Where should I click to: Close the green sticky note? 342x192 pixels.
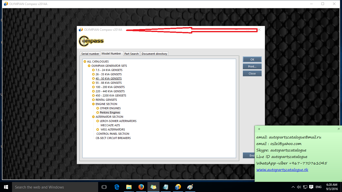pos(339,129)
